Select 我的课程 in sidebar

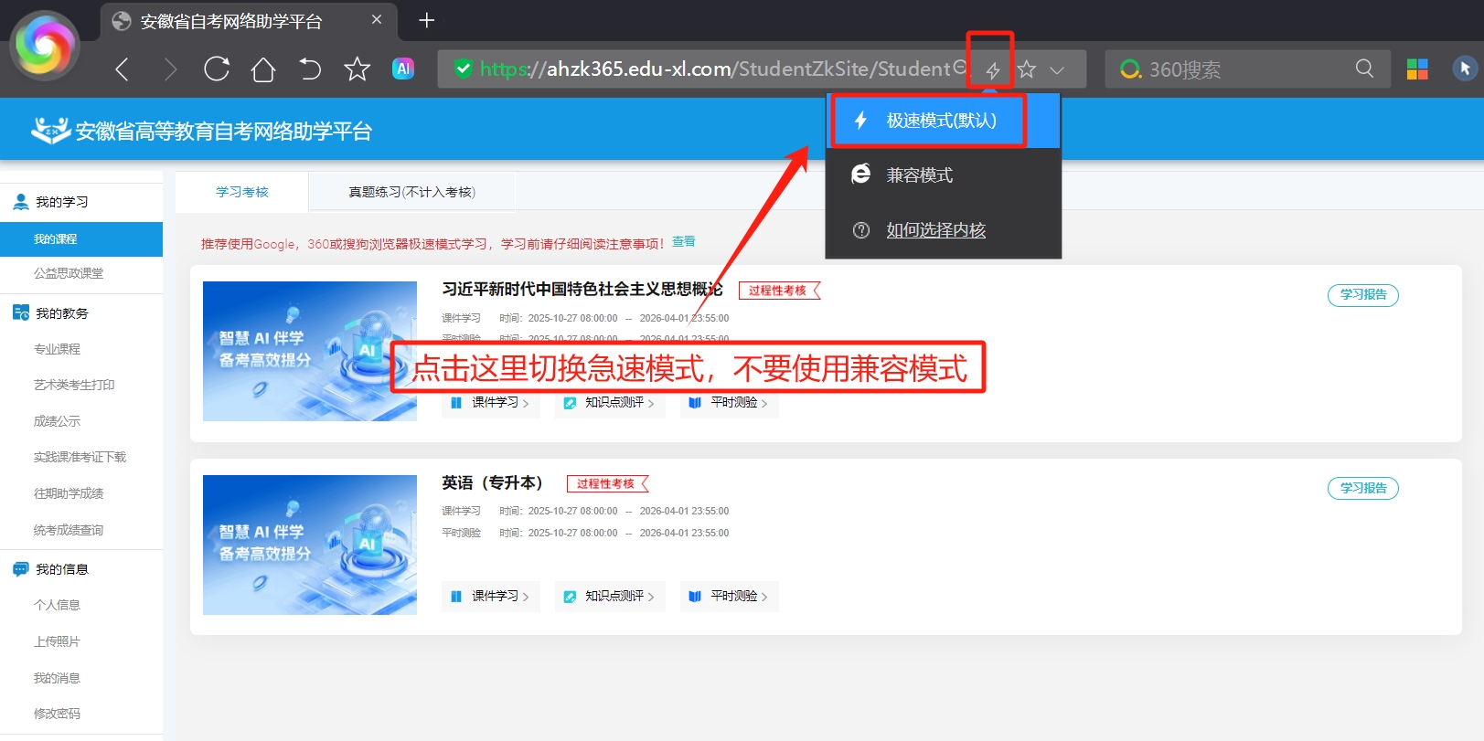pos(81,238)
